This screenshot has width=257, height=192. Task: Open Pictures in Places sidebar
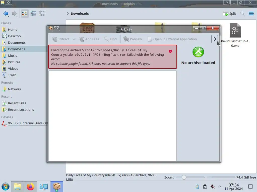pos(14,62)
